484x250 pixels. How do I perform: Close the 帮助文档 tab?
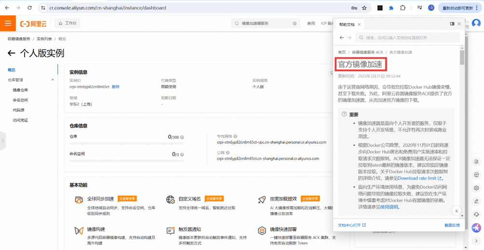point(359,25)
